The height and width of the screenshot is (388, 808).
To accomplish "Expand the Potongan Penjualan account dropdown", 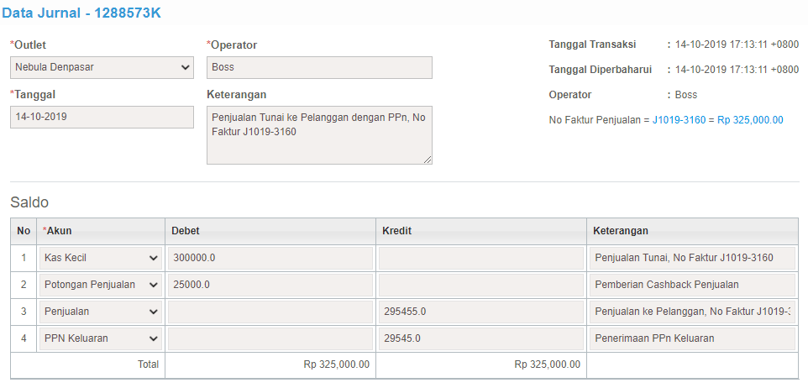I will (x=101, y=285).
